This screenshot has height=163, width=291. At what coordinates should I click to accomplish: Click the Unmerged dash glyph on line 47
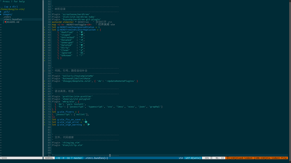81,42
